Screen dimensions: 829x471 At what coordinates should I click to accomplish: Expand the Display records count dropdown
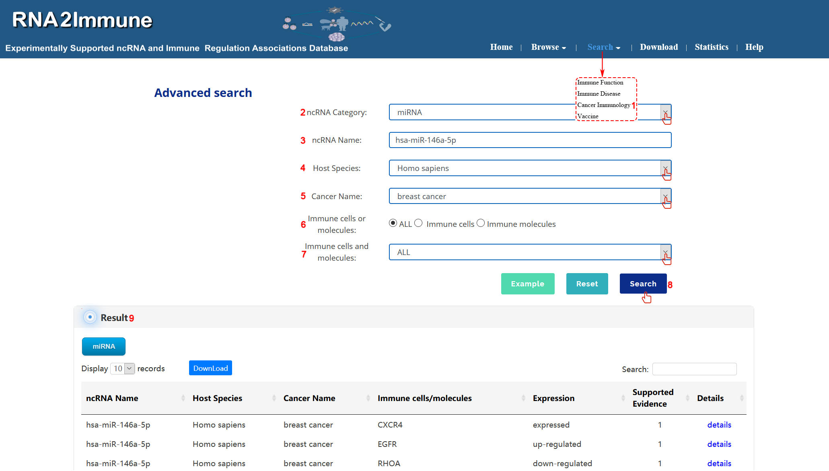coord(123,368)
